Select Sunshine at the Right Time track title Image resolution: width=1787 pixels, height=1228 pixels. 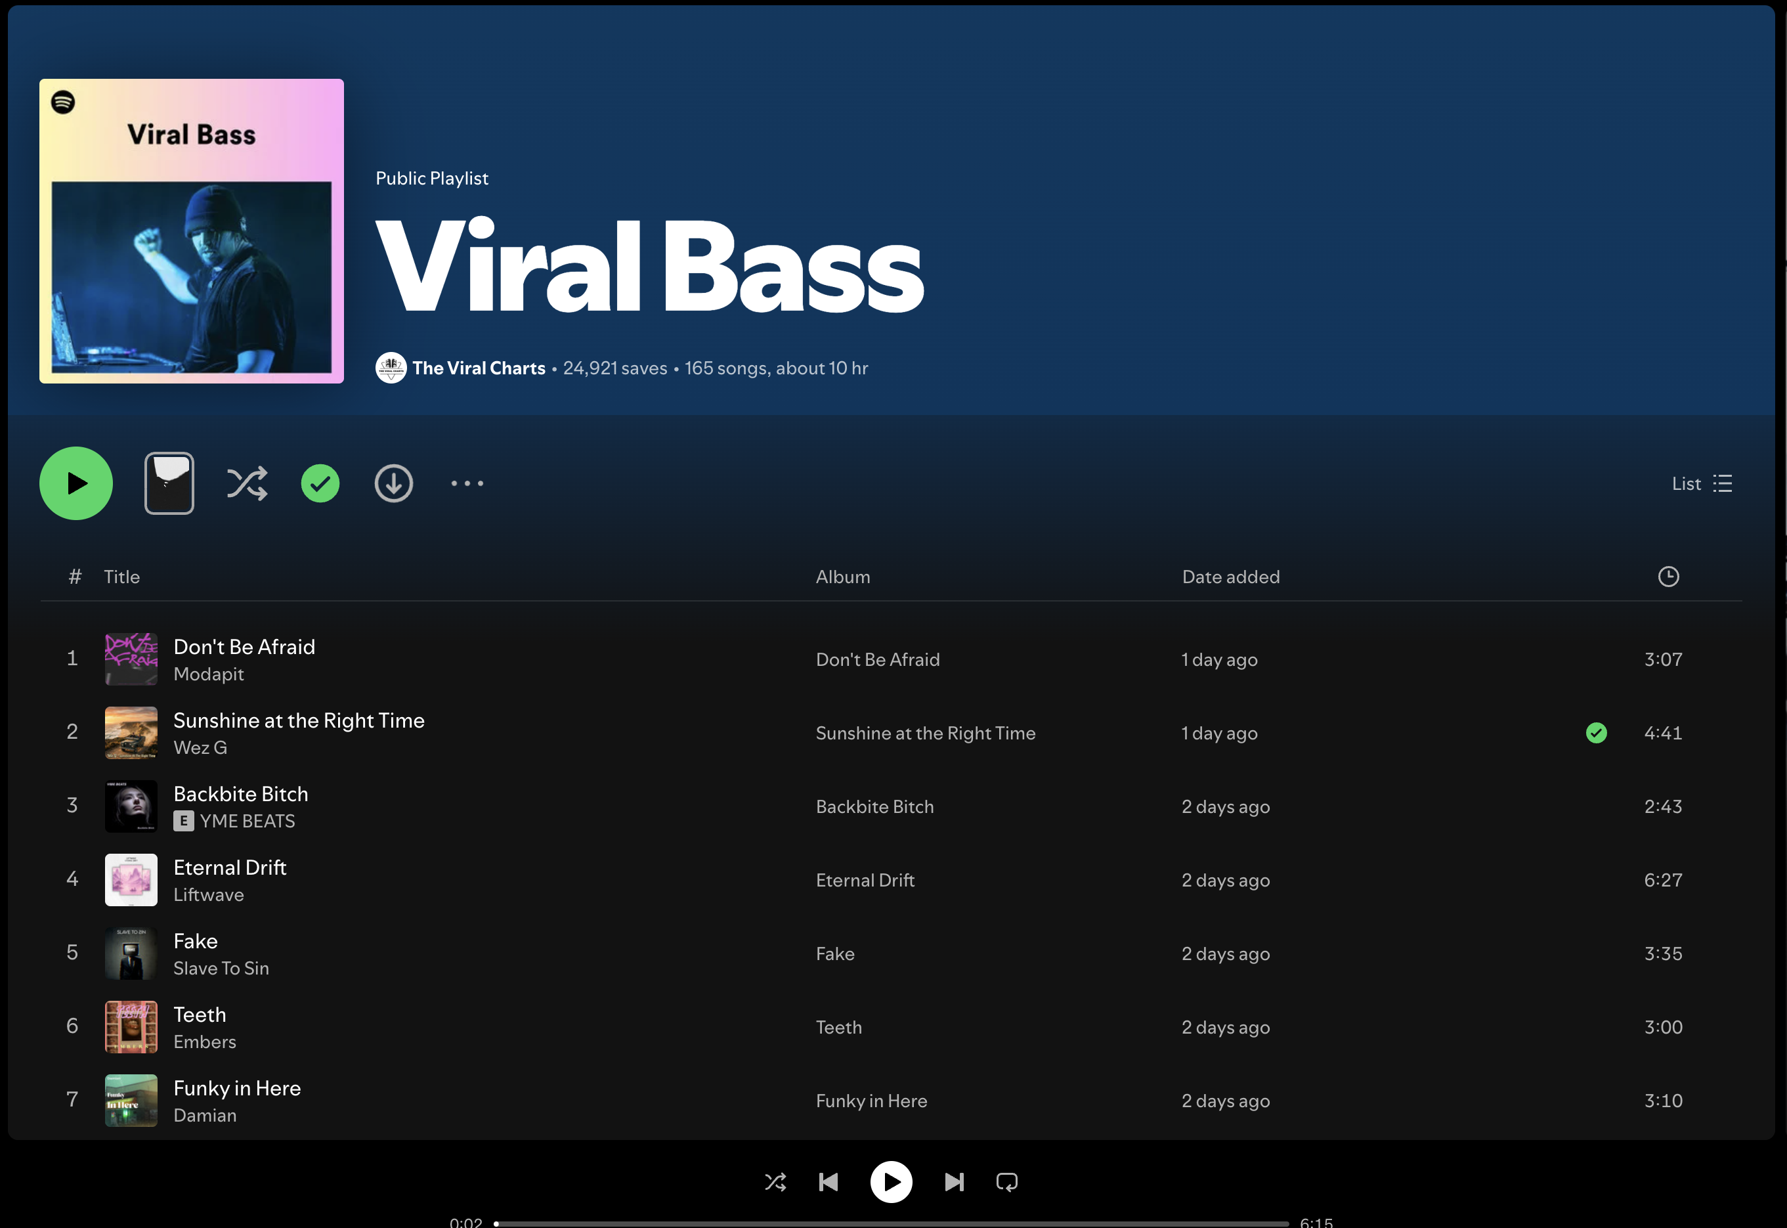[299, 720]
